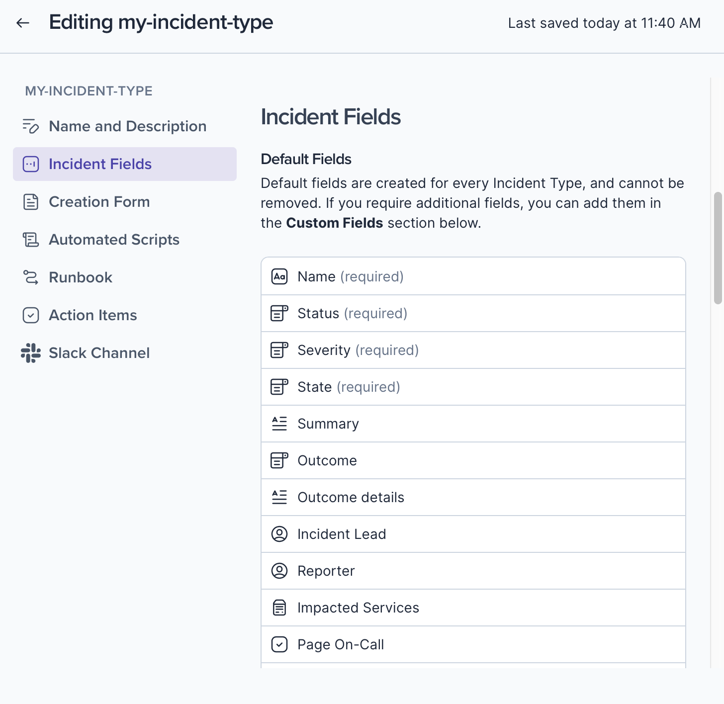
Task: Click the Slack Channel logo icon
Action: click(31, 353)
